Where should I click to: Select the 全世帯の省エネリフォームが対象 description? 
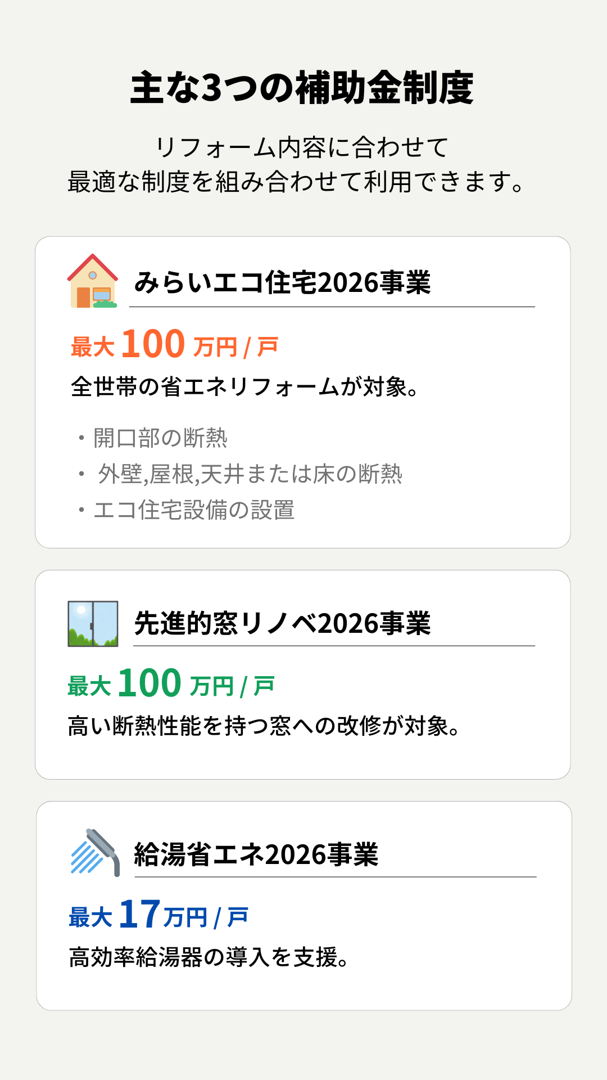pyautogui.click(x=245, y=387)
